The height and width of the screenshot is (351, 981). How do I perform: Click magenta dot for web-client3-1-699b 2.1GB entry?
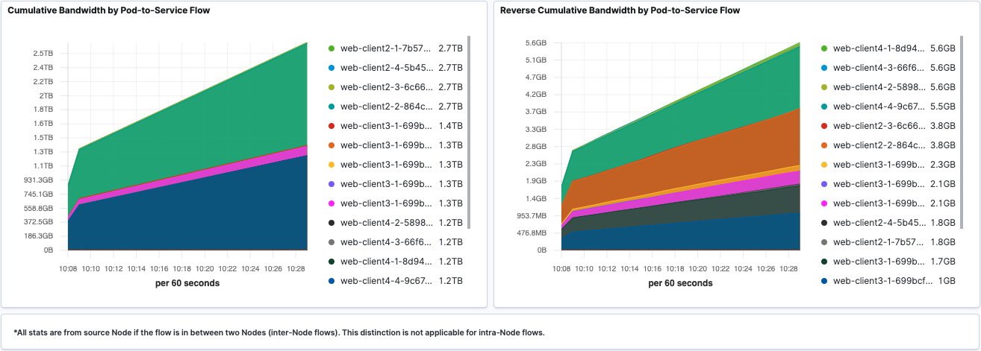(x=823, y=203)
